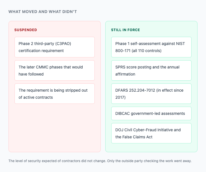The width and height of the screenshot is (206, 172).
Task: Click the empty area of the Suspended panel
Action: [54, 128]
